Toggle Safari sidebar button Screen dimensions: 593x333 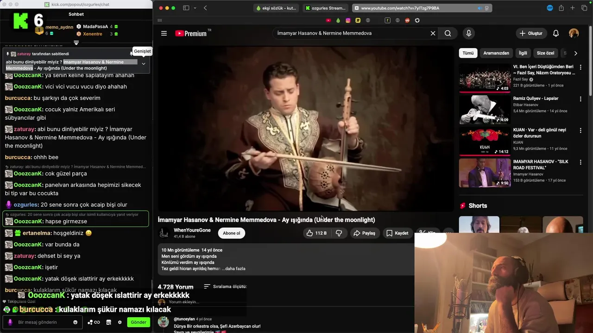(x=186, y=8)
